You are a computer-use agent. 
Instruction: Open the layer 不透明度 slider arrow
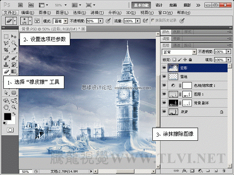pyautogui.click(x=228, y=52)
